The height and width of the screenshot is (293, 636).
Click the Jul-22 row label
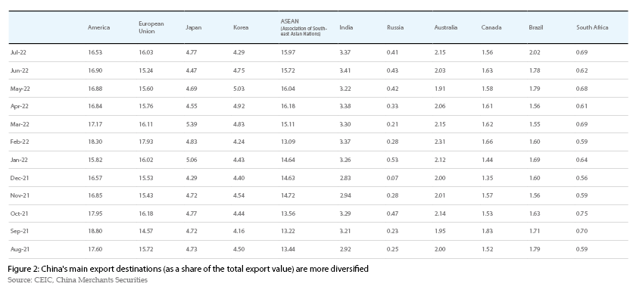pos(18,52)
